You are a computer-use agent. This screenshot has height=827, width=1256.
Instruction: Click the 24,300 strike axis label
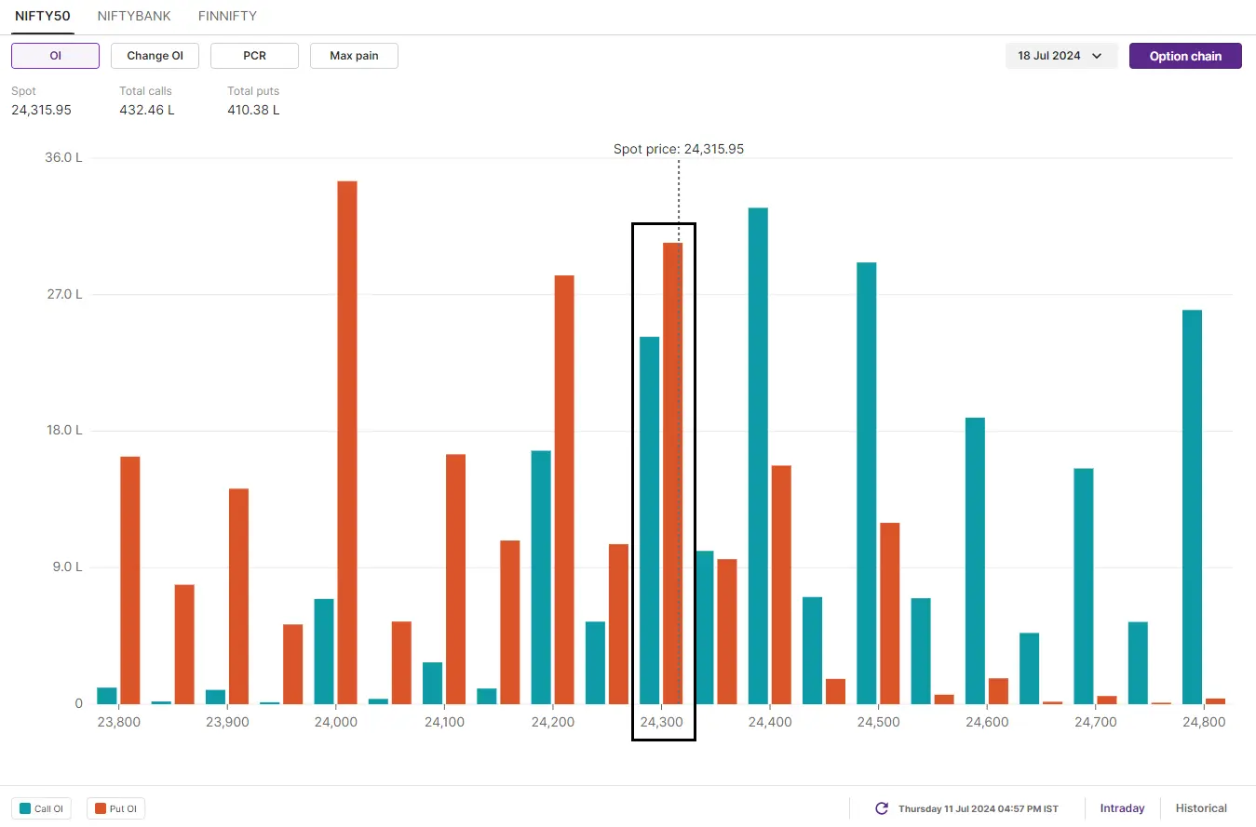[661, 722]
